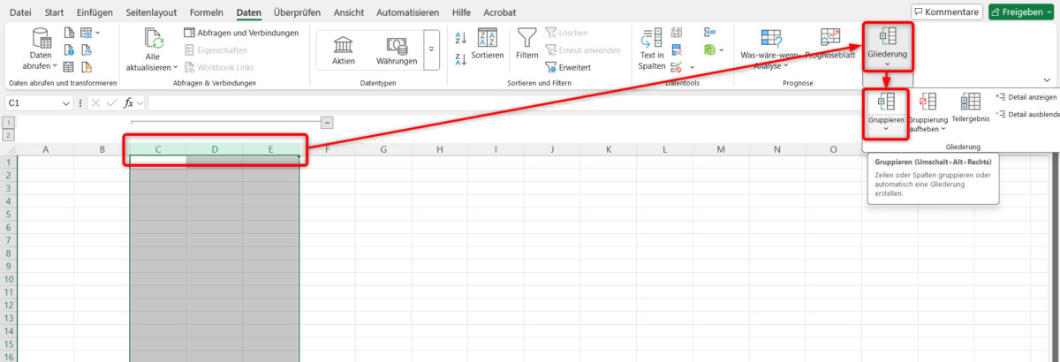Click the Kommentare button
This screenshot has width=1060, height=362.
click(x=946, y=12)
